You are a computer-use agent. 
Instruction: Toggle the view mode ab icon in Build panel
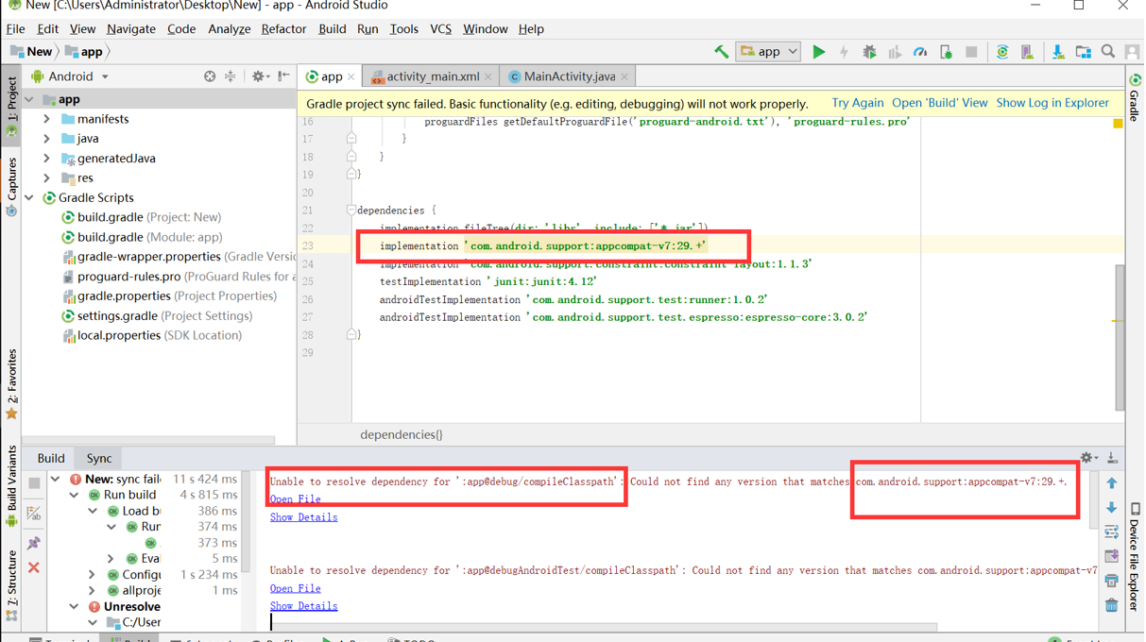click(34, 513)
